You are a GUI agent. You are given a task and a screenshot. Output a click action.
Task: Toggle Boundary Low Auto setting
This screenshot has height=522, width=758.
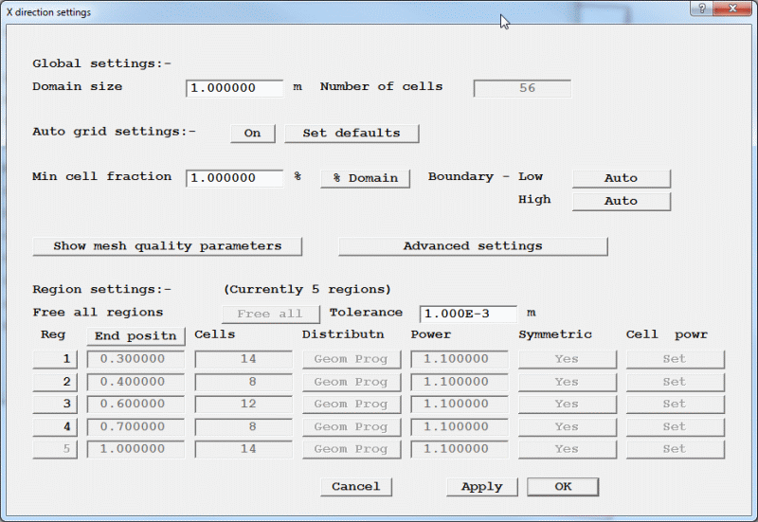tap(621, 178)
